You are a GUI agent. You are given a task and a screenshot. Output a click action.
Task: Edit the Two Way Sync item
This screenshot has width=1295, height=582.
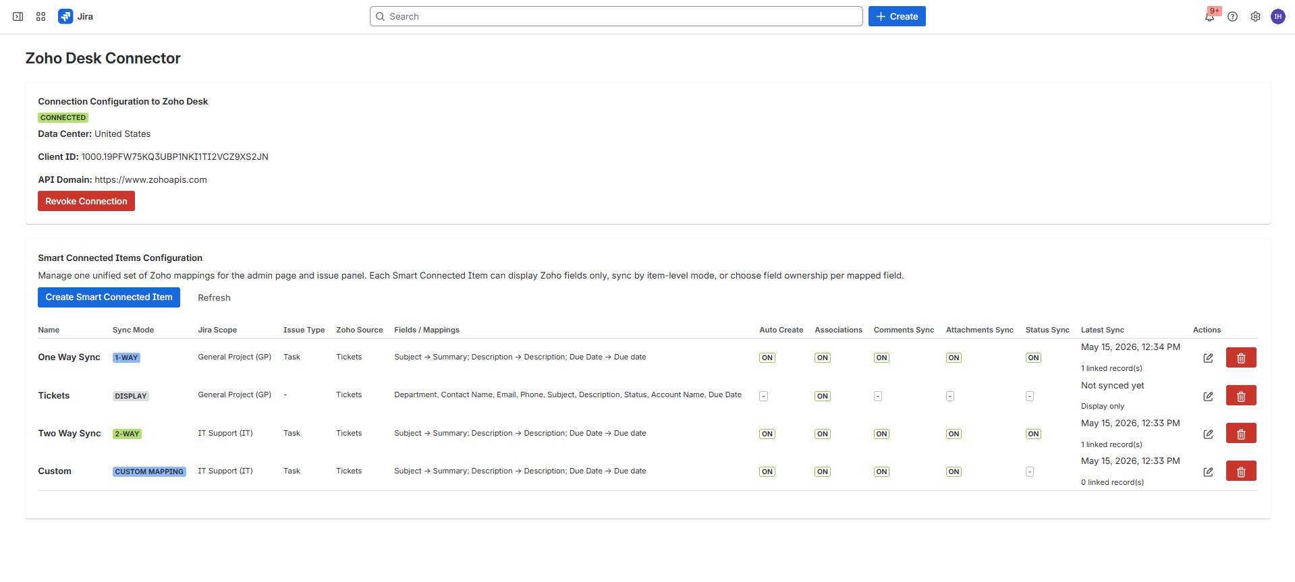coord(1208,434)
